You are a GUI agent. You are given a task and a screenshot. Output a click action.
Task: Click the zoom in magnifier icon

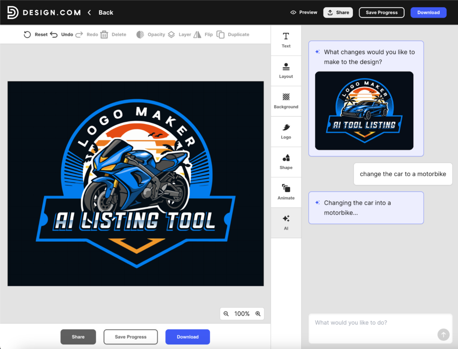258,314
